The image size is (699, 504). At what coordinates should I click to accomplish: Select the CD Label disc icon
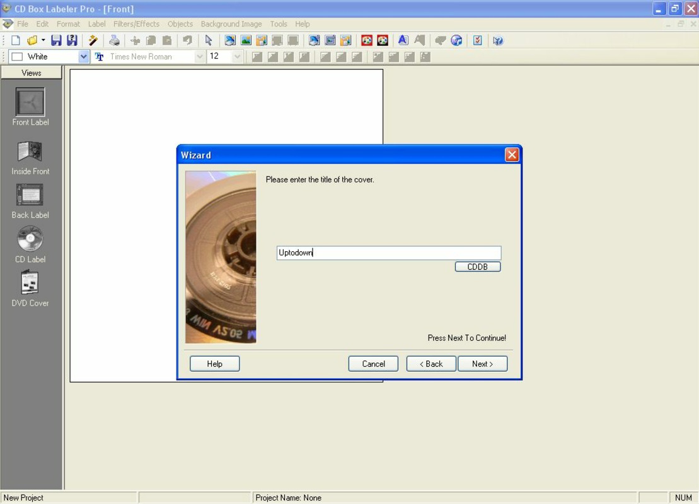[30, 238]
